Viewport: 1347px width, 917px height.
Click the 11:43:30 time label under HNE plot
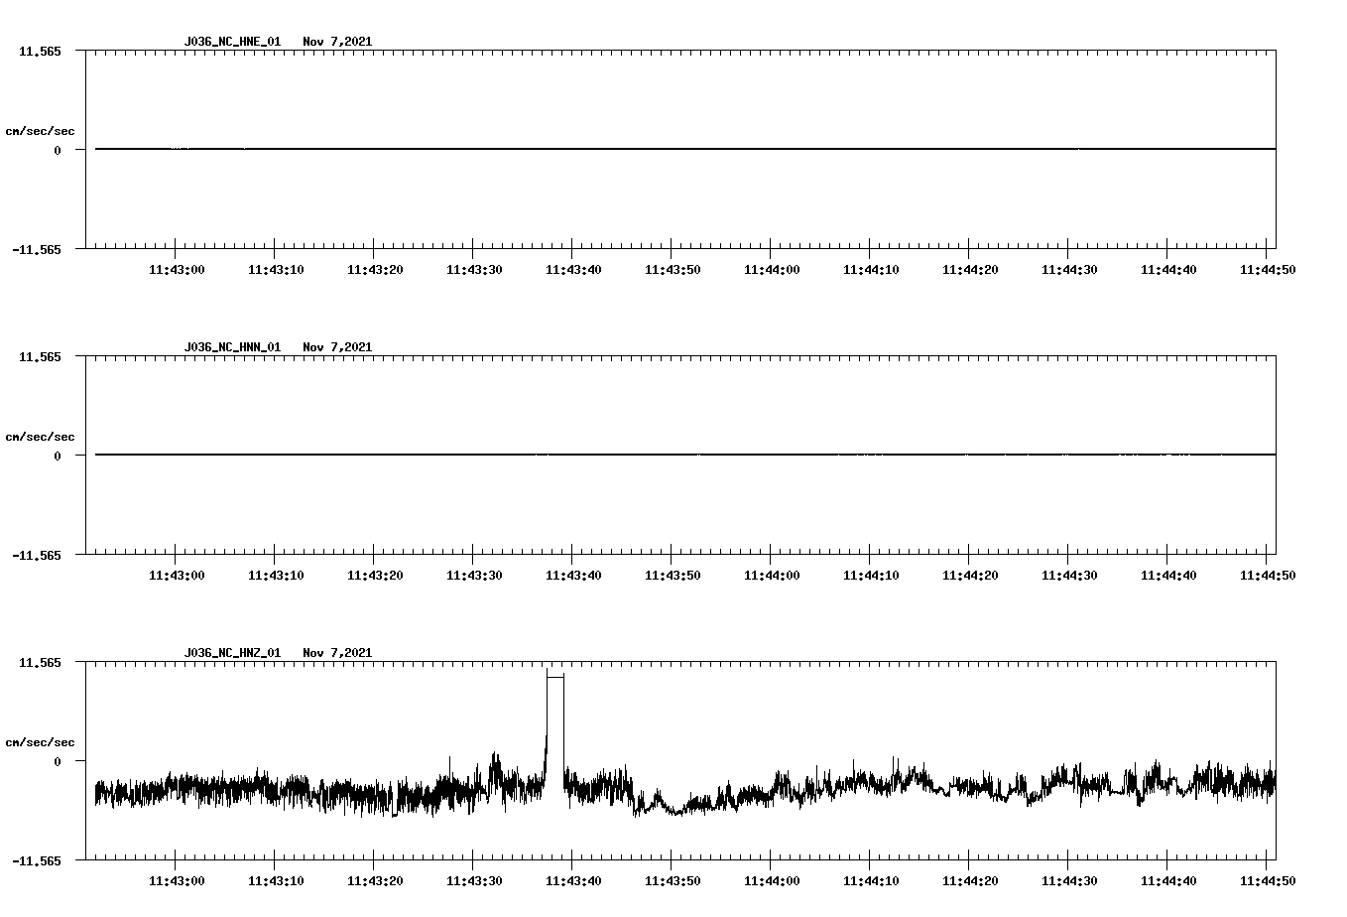474,270
